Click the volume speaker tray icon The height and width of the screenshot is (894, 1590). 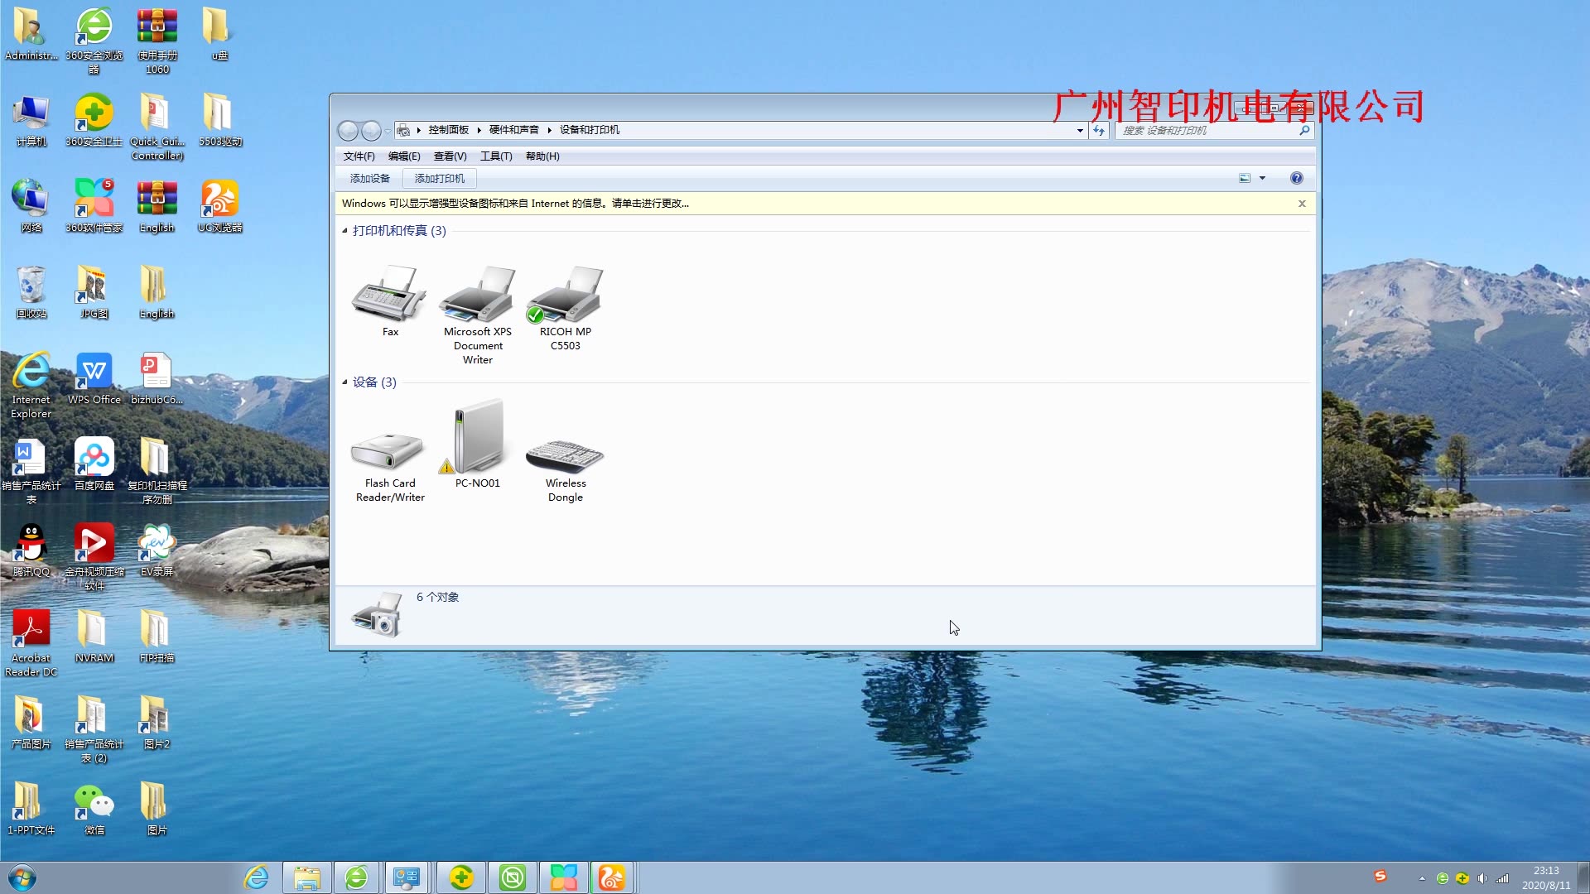click(x=1482, y=878)
